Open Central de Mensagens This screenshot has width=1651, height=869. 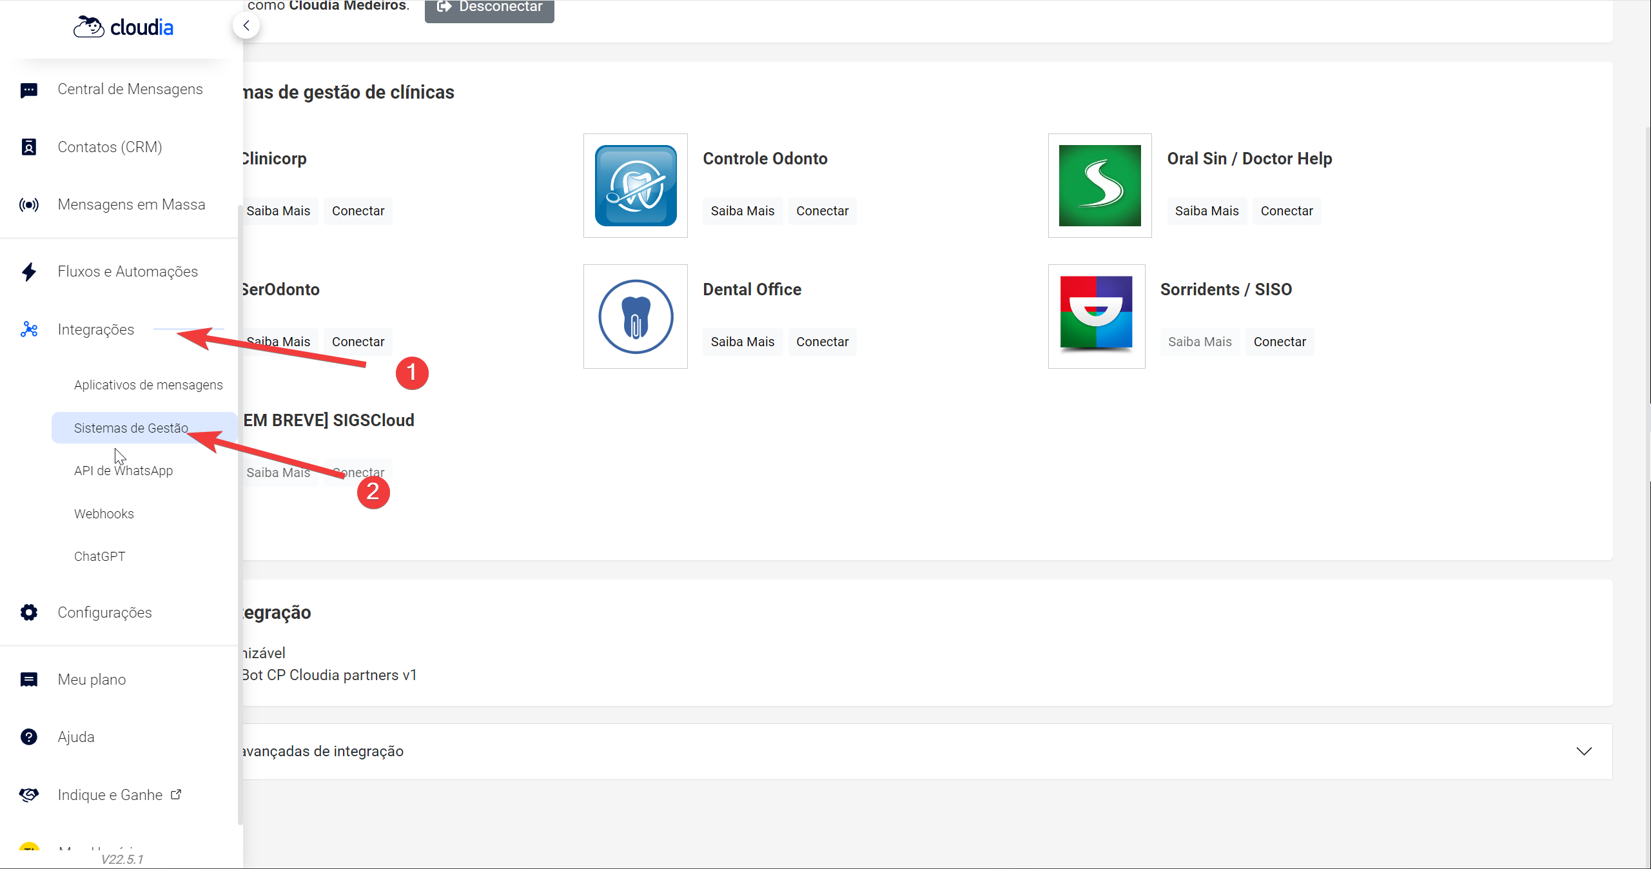(x=130, y=89)
